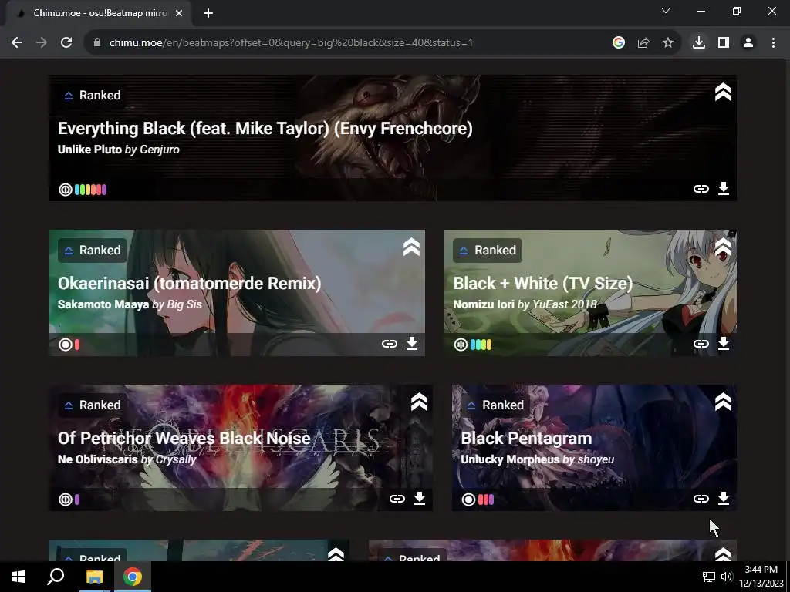790x592 pixels.
Task: Click the Unlike Pluto artist text
Action: pos(89,150)
